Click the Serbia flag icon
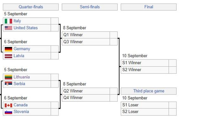203x121 pixels. pos(9,84)
